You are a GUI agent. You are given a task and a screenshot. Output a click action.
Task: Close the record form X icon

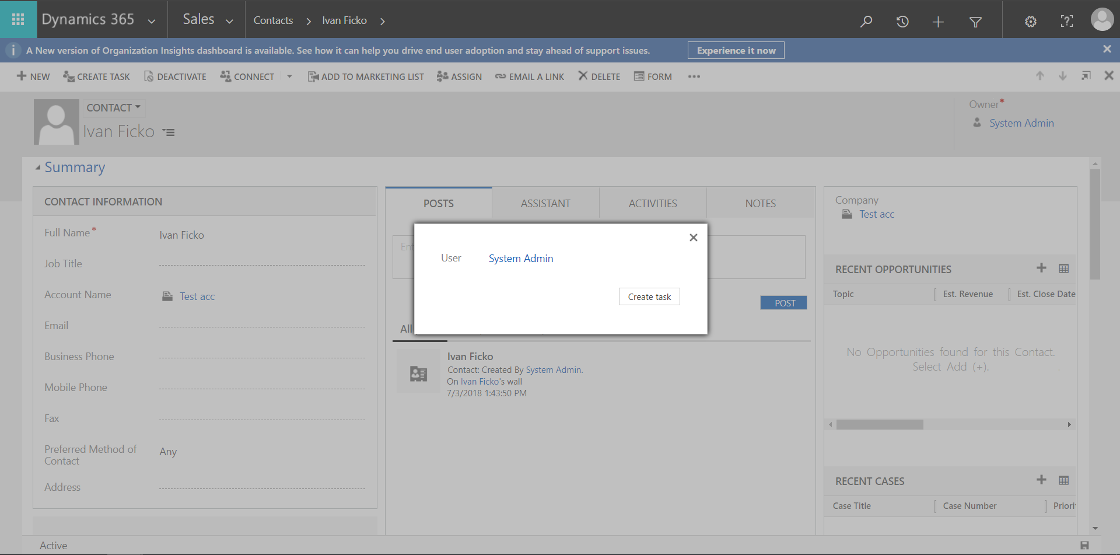pyautogui.click(x=1109, y=75)
